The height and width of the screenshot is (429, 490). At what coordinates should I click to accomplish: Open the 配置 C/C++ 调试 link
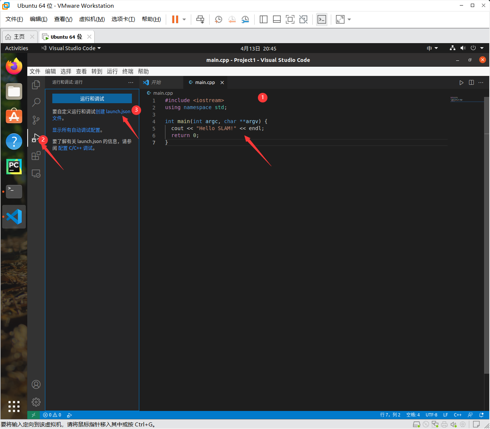(76, 148)
